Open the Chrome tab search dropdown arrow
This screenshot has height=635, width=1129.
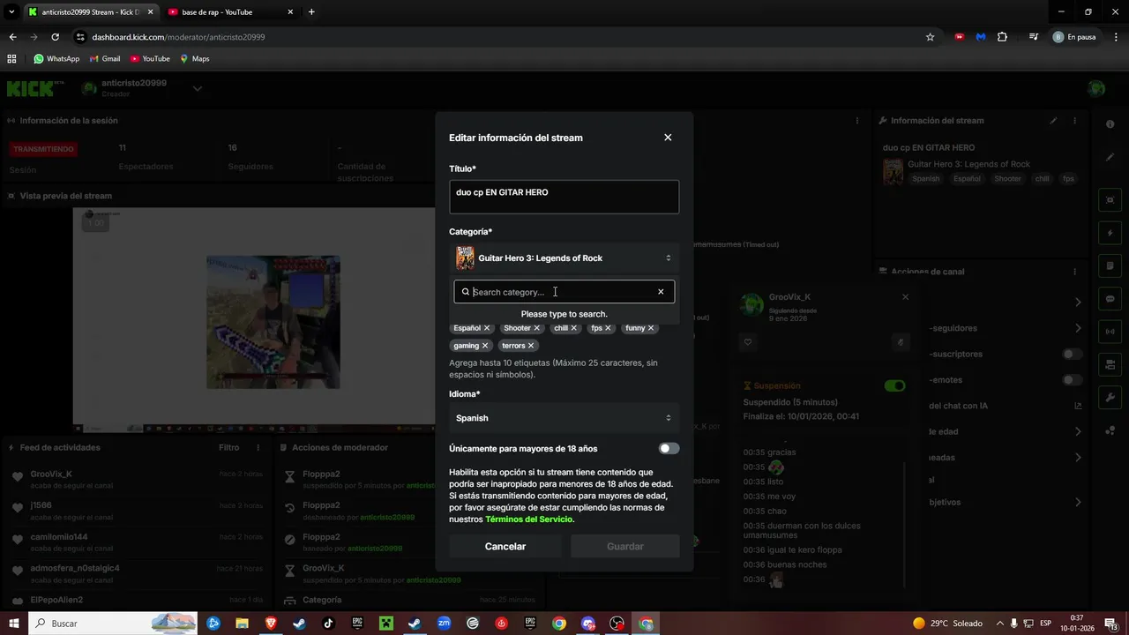coord(11,11)
